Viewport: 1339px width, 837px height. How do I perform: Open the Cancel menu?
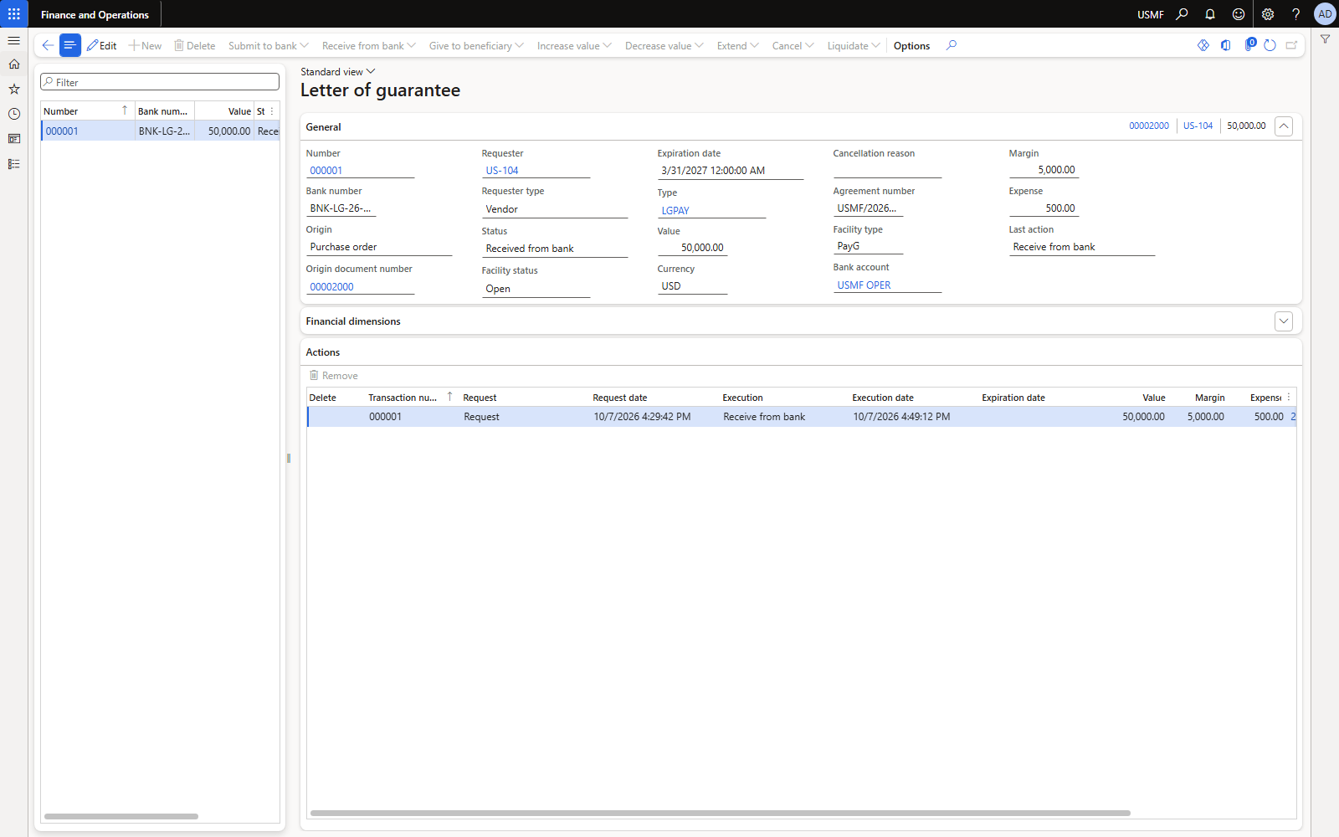793,45
